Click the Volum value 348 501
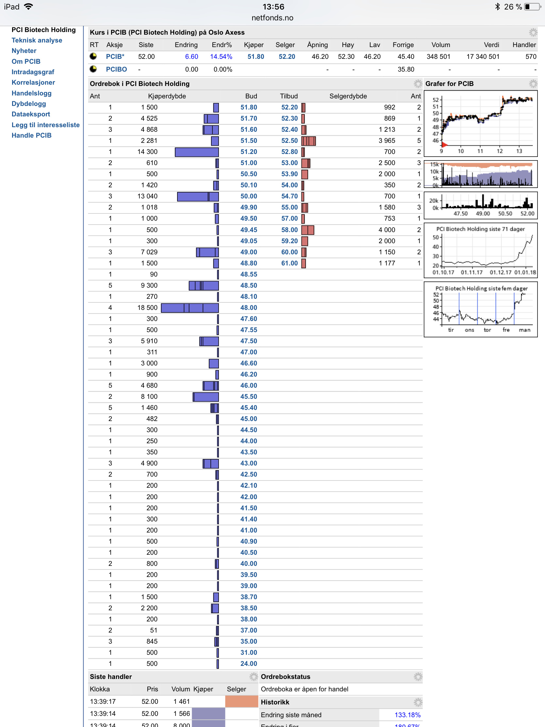 (438, 57)
